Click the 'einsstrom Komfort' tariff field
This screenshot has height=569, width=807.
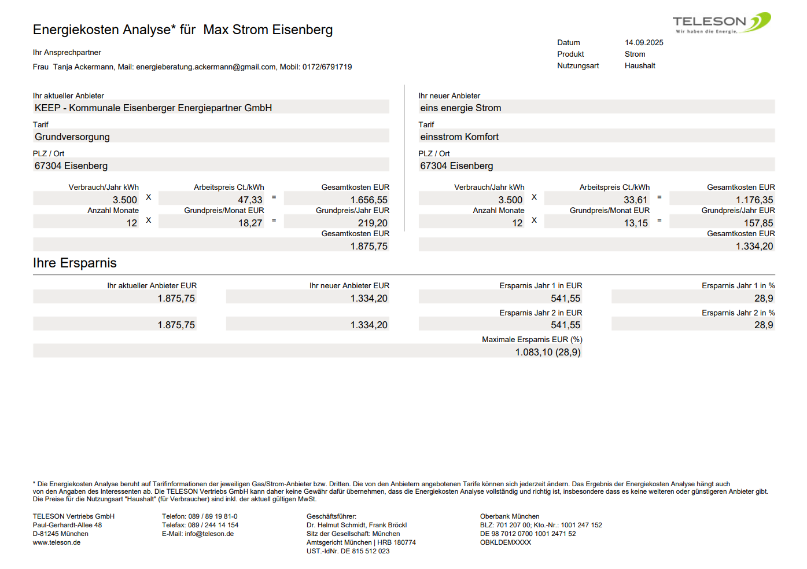(x=596, y=137)
